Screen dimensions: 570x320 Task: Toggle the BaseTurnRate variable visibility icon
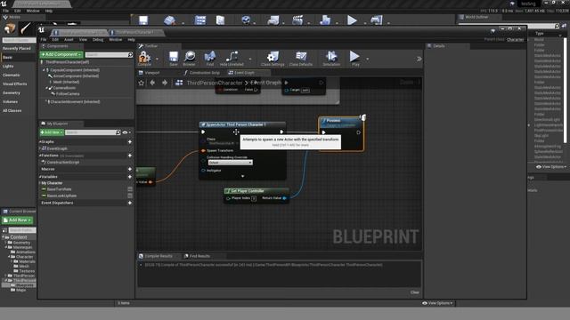click(x=130, y=189)
